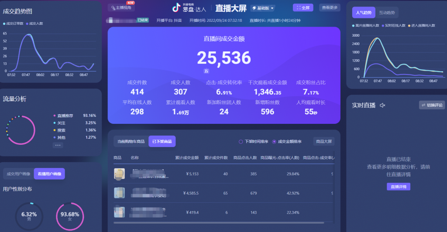
Task: Click the 成交件数 value 414
Action: [137, 92]
